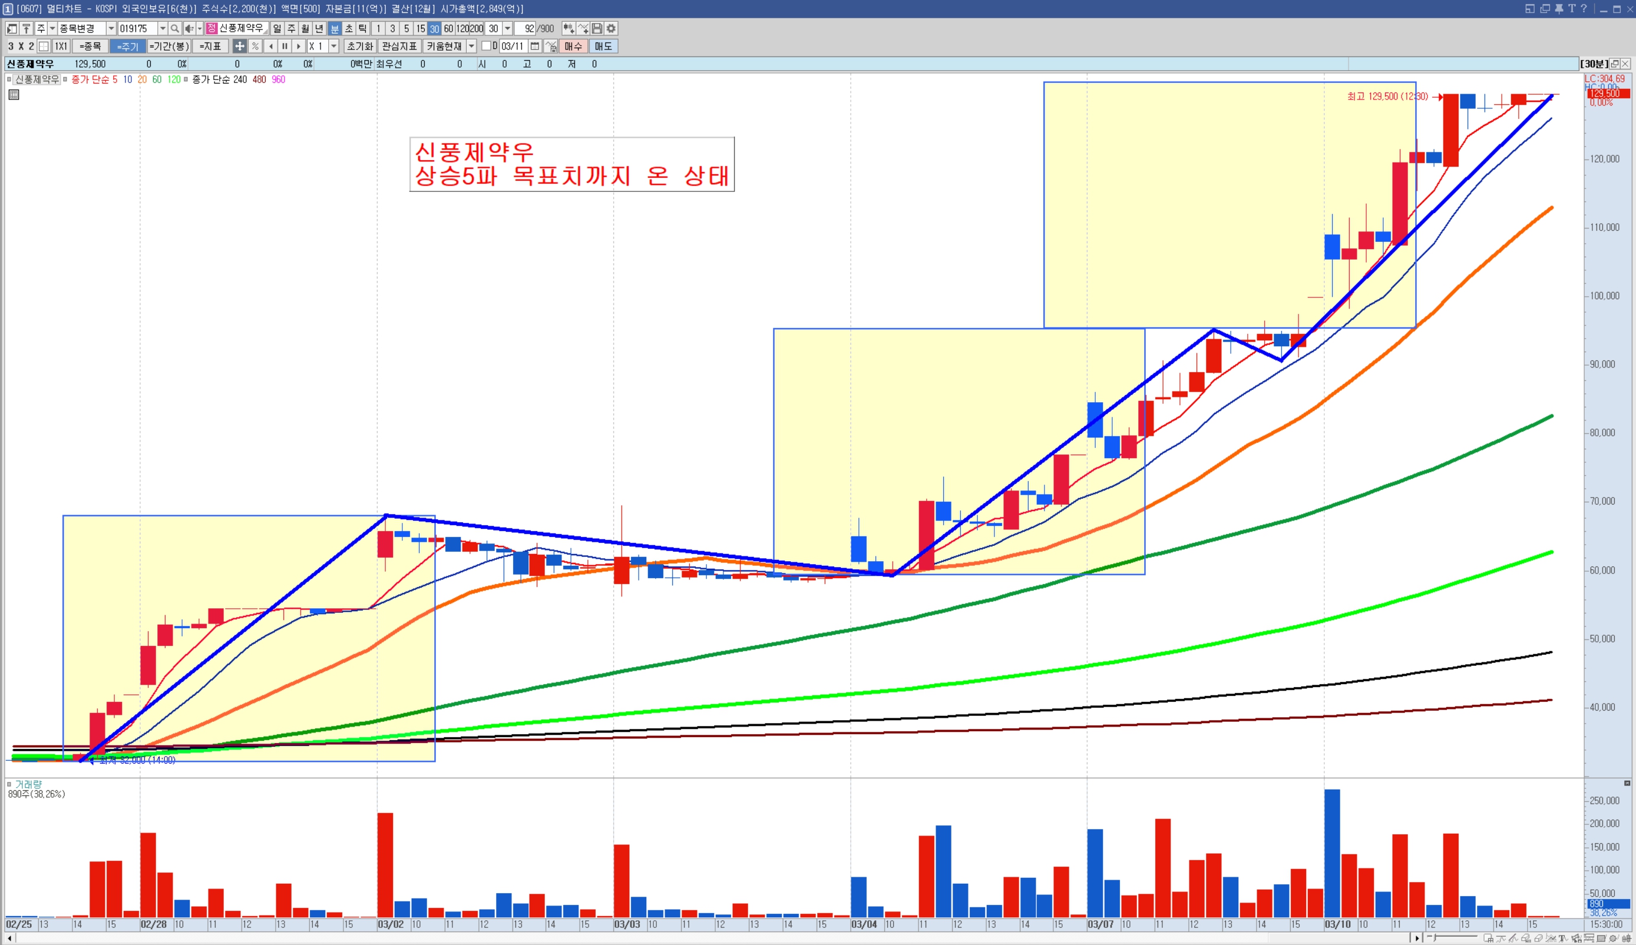The height and width of the screenshot is (945, 1636).
Task: Expand the stock code 019175 dropdown
Action: 162,29
